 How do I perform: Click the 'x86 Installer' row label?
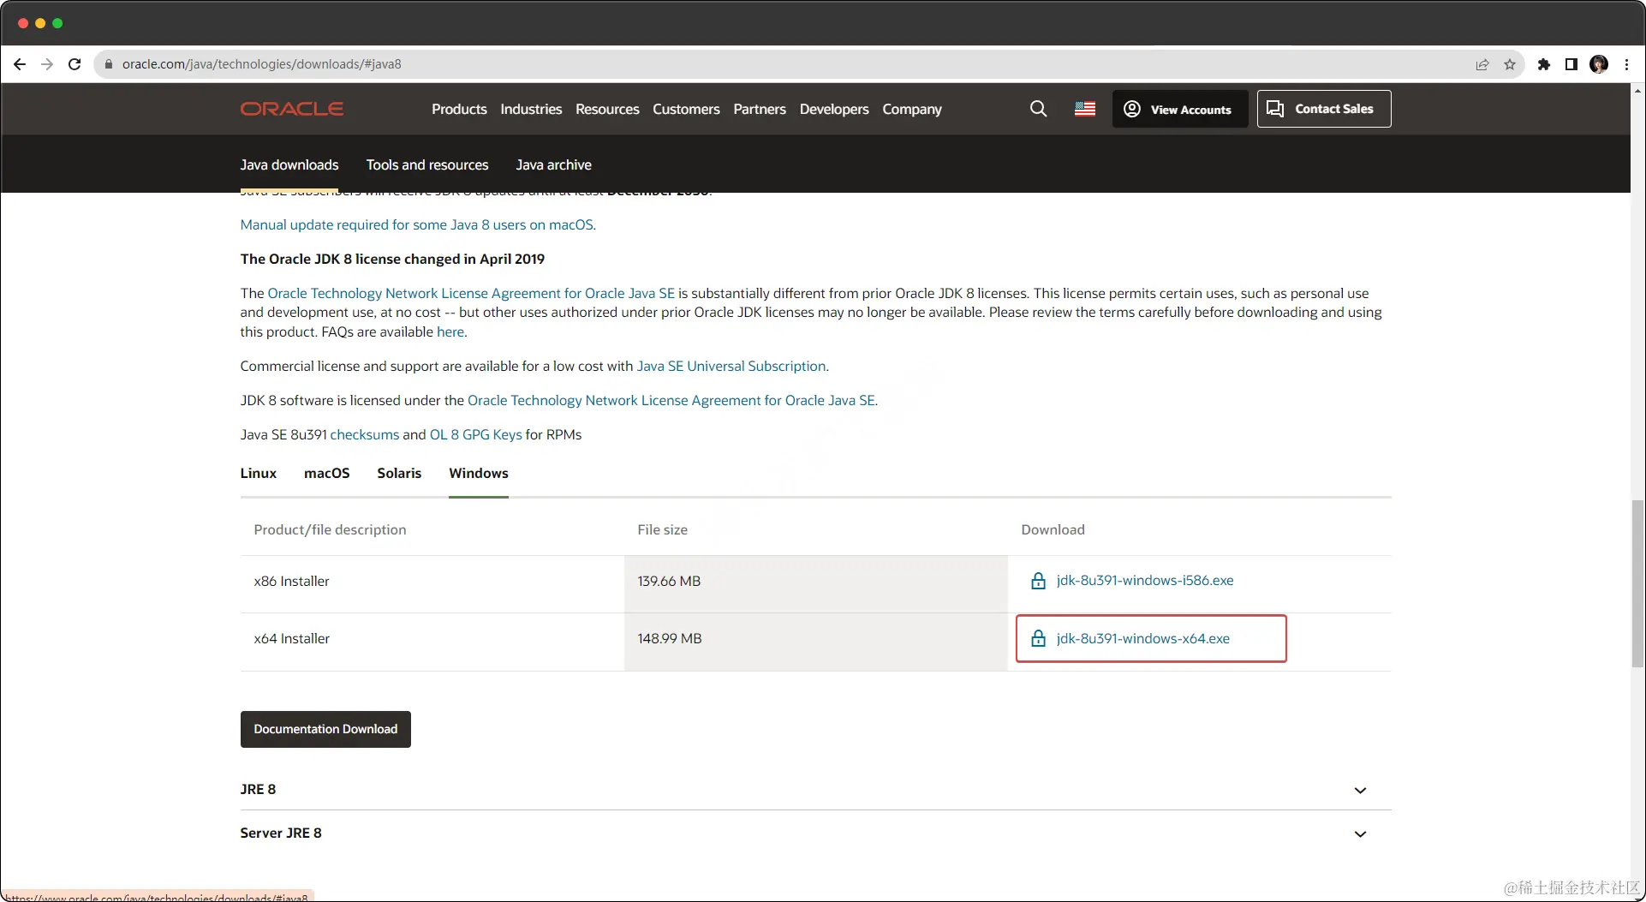pos(291,581)
